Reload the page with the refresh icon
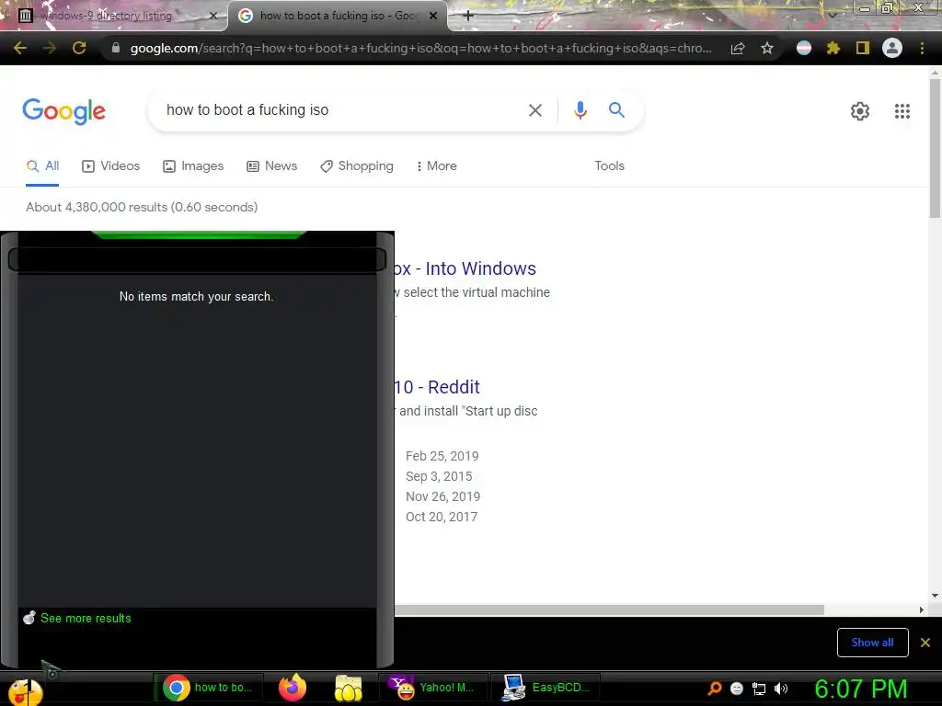The height and width of the screenshot is (706, 942). (x=79, y=48)
